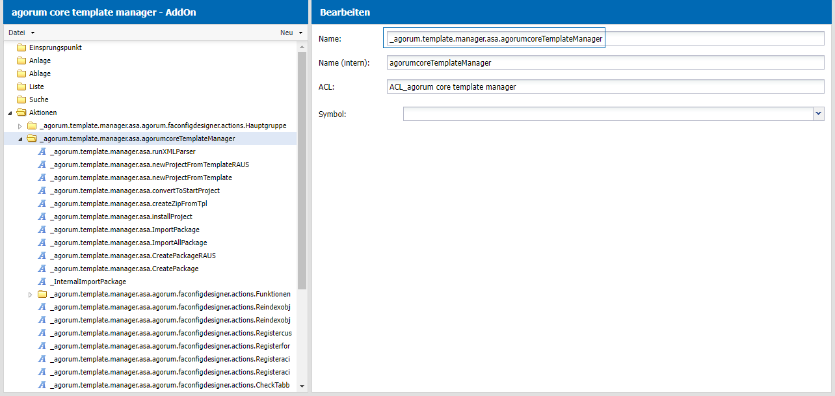Click the ImportAllPackage action icon
Viewport: 835px width, 396px height.
pos(42,243)
